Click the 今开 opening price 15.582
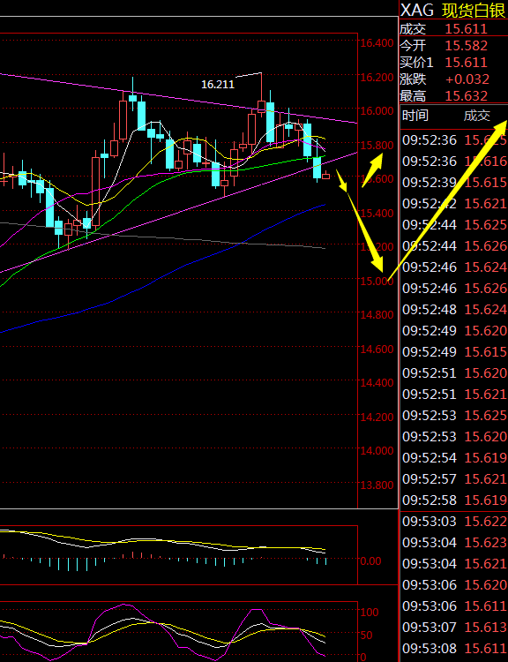 pyautogui.click(x=467, y=46)
